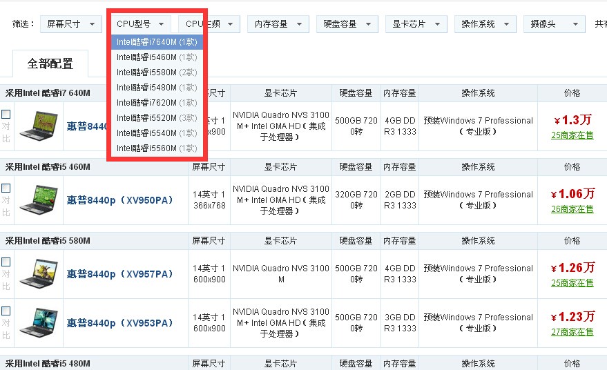Image resolution: width=607 pixels, height=370 pixels.
Task: Open 惠普8440p link in the i7 640M row
Action: (86, 126)
